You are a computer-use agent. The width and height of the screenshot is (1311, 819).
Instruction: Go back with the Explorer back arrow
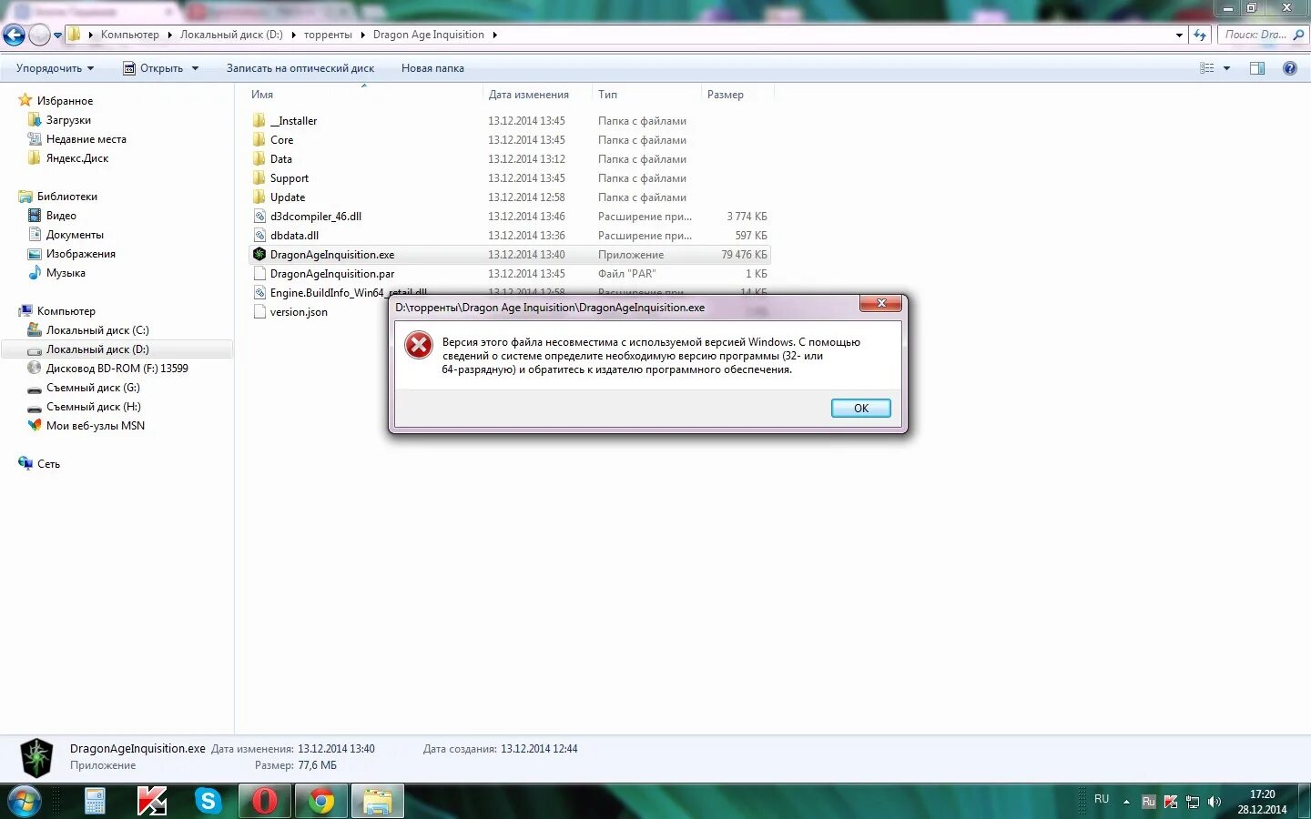point(14,35)
